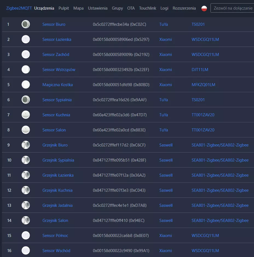
Task: Click the Zigbee2MQTT brand link
Action: [19, 8]
